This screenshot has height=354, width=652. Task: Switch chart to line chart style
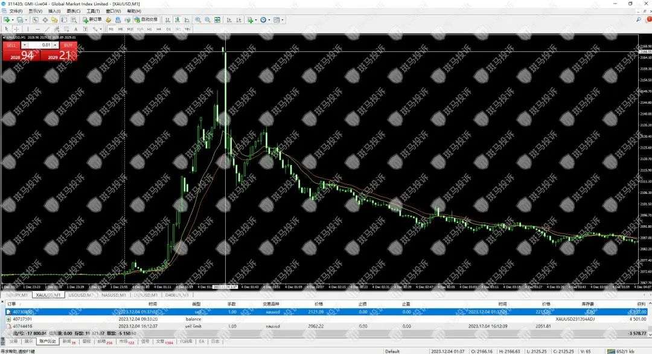(187, 19)
